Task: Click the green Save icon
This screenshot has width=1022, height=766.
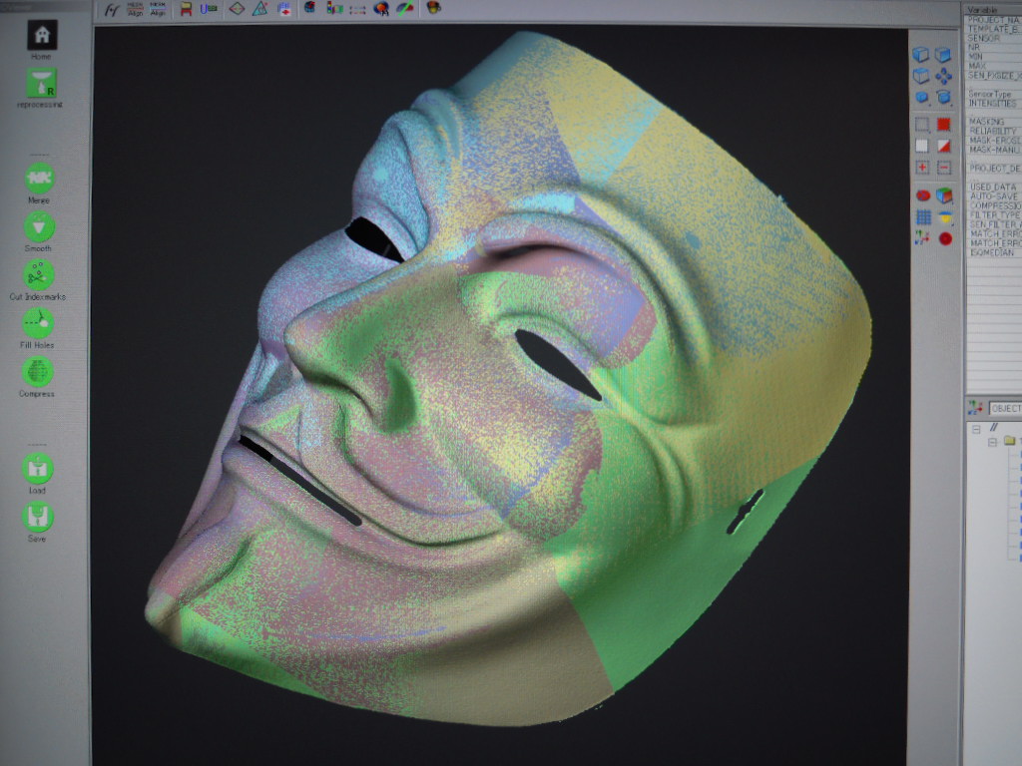Action: pos(38,518)
